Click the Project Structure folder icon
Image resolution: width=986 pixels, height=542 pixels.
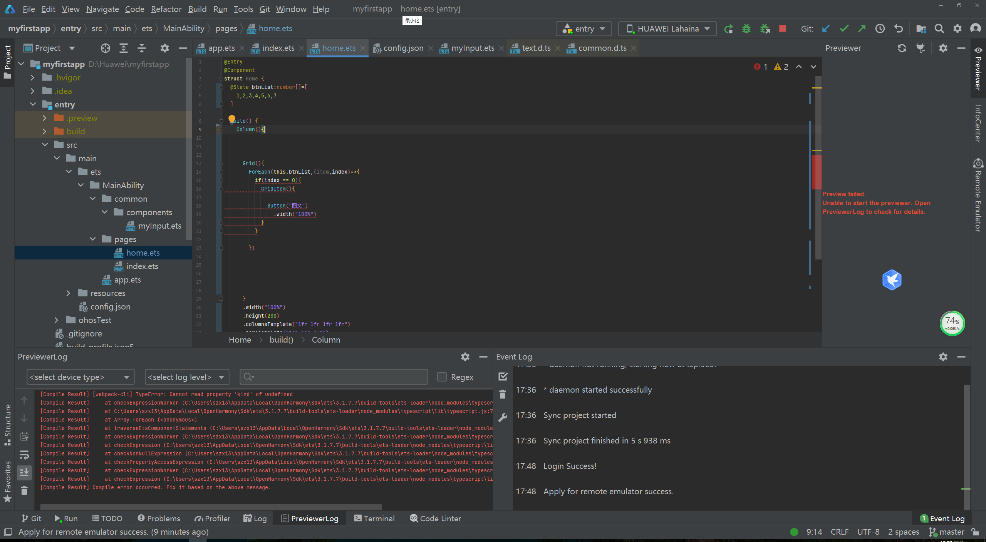(921, 29)
